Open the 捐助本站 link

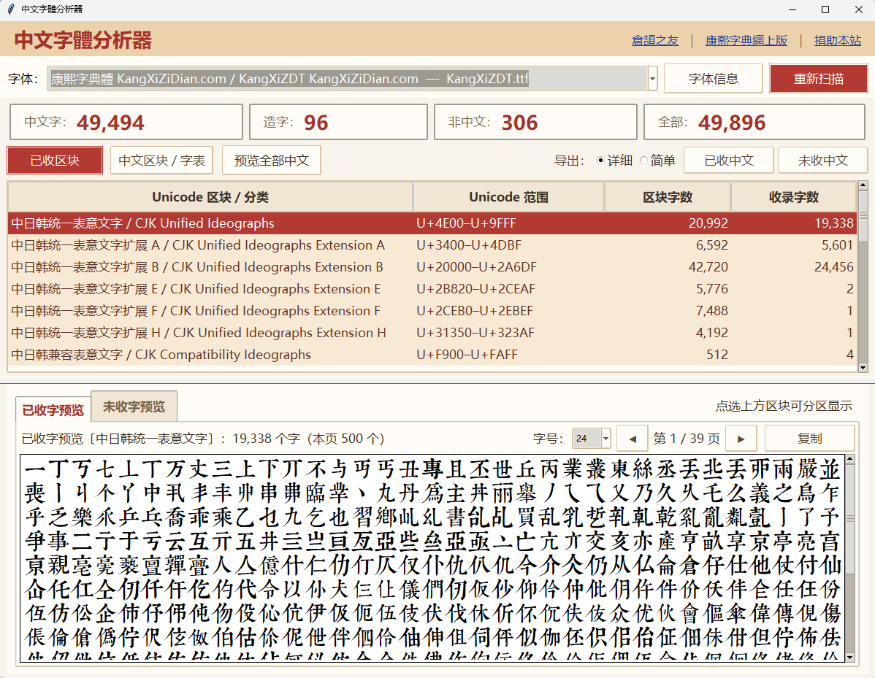point(838,41)
